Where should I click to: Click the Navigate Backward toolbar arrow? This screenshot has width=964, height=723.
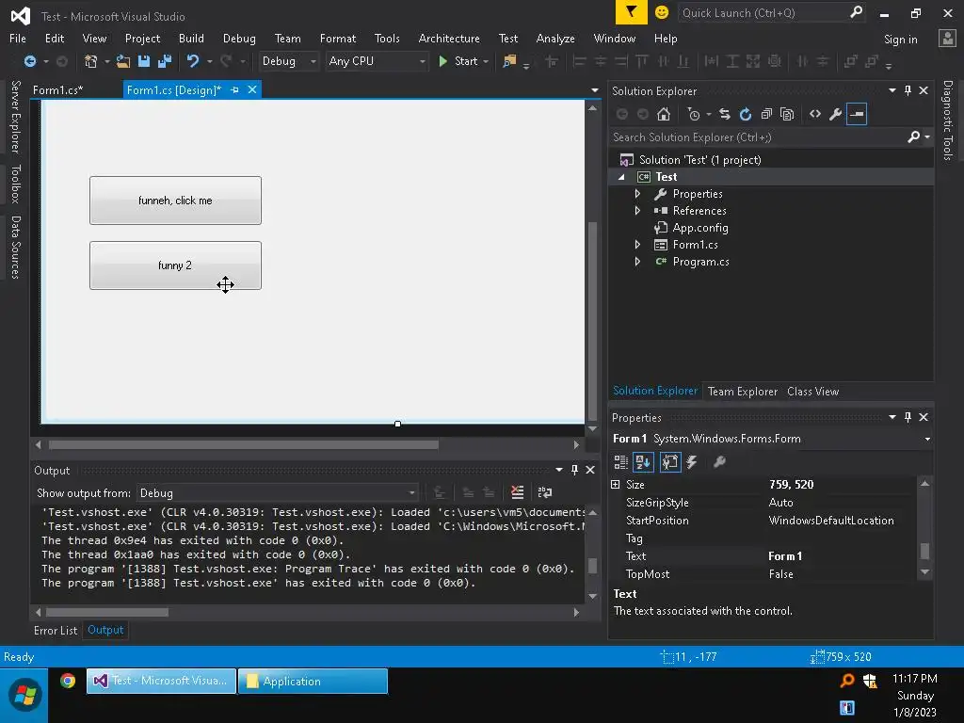(29, 61)
